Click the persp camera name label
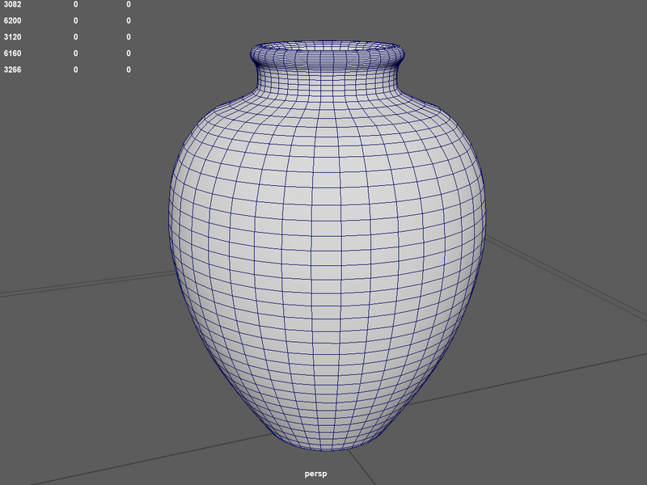This screenshot has width=647, height=485. coord(315,474)
